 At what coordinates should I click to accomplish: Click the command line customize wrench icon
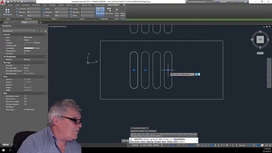pos(127,142)
